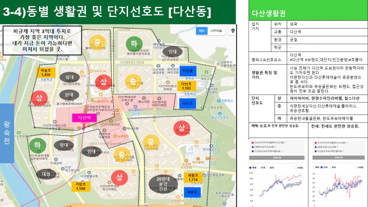Open the 다산청아람 어린이병원 marker icon
This screenshot has height=207, width=368.
(x=159, y=98)
